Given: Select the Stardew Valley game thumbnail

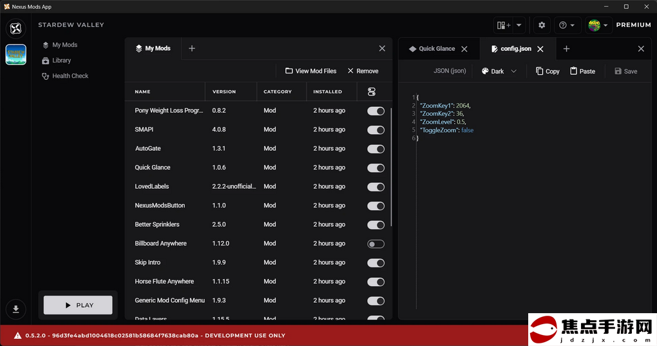Looking at the screenshot, I should click(x=16, y=55).
